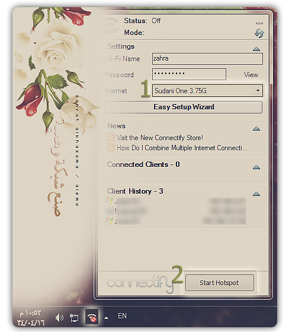Open the network connection icon in the tray
The width and height of the screenshot is (292, 332).
[x=74, y=318]
